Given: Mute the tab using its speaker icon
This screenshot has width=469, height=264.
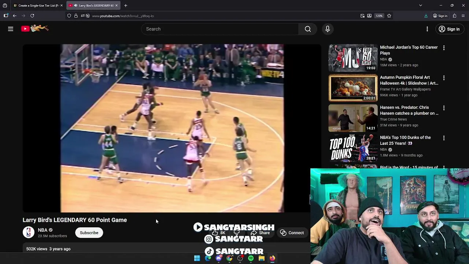Looking at the screenshot, I should (x=75, y=5).
